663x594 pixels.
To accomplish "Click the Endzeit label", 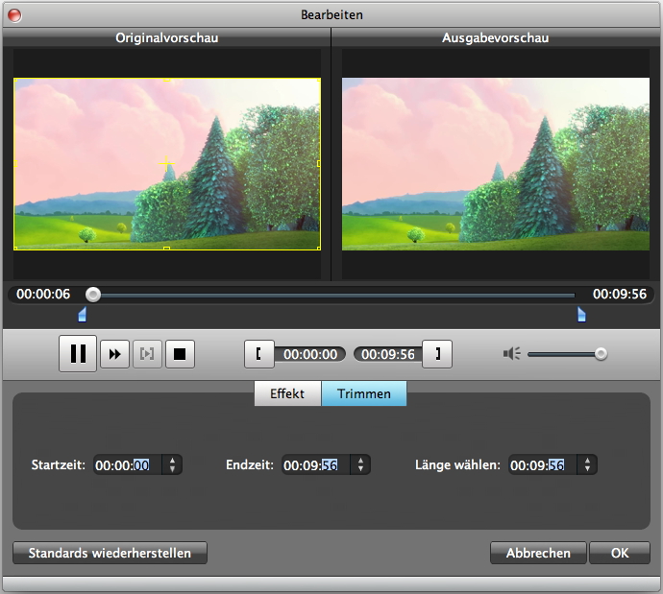I will (x=250, y=464).
